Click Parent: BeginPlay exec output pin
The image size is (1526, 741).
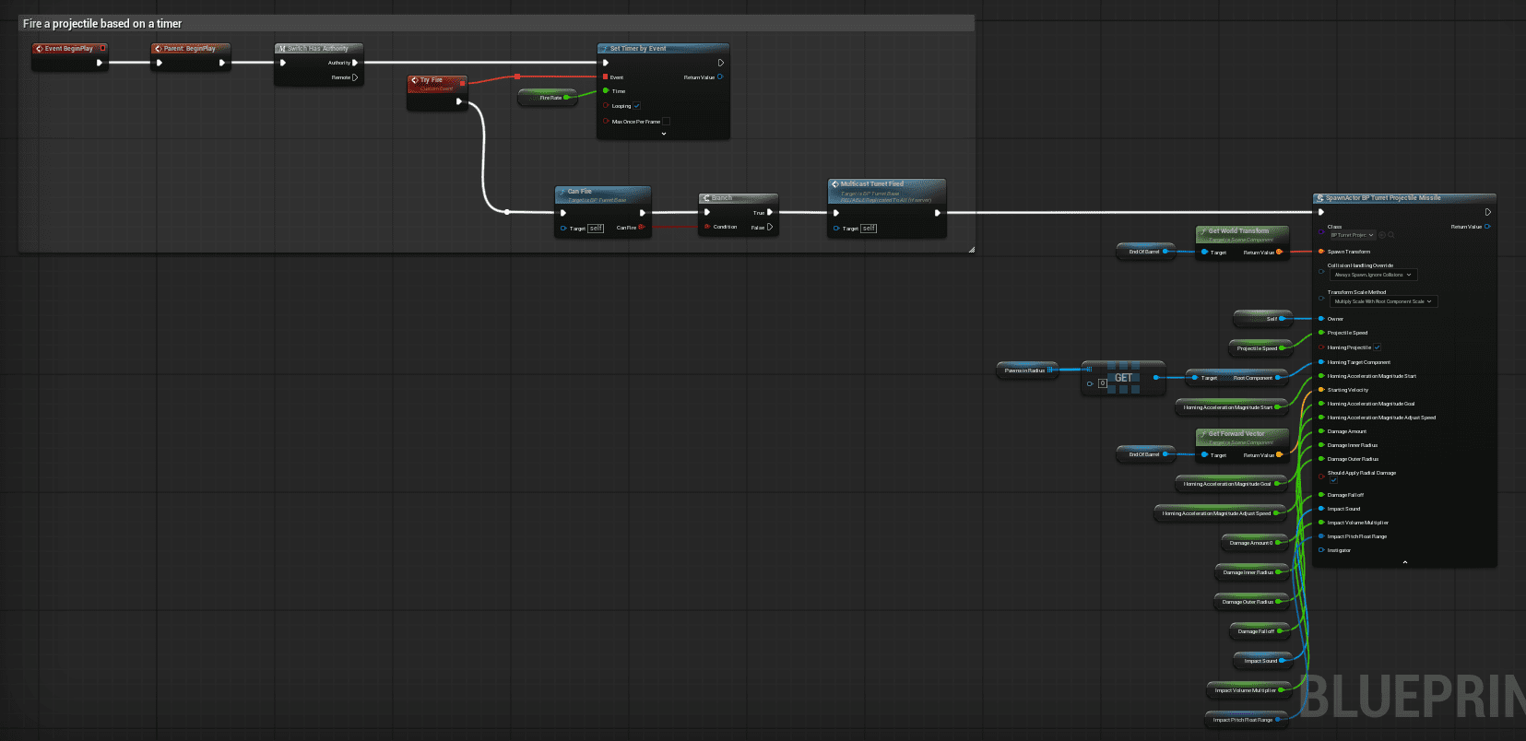(221, 63)
